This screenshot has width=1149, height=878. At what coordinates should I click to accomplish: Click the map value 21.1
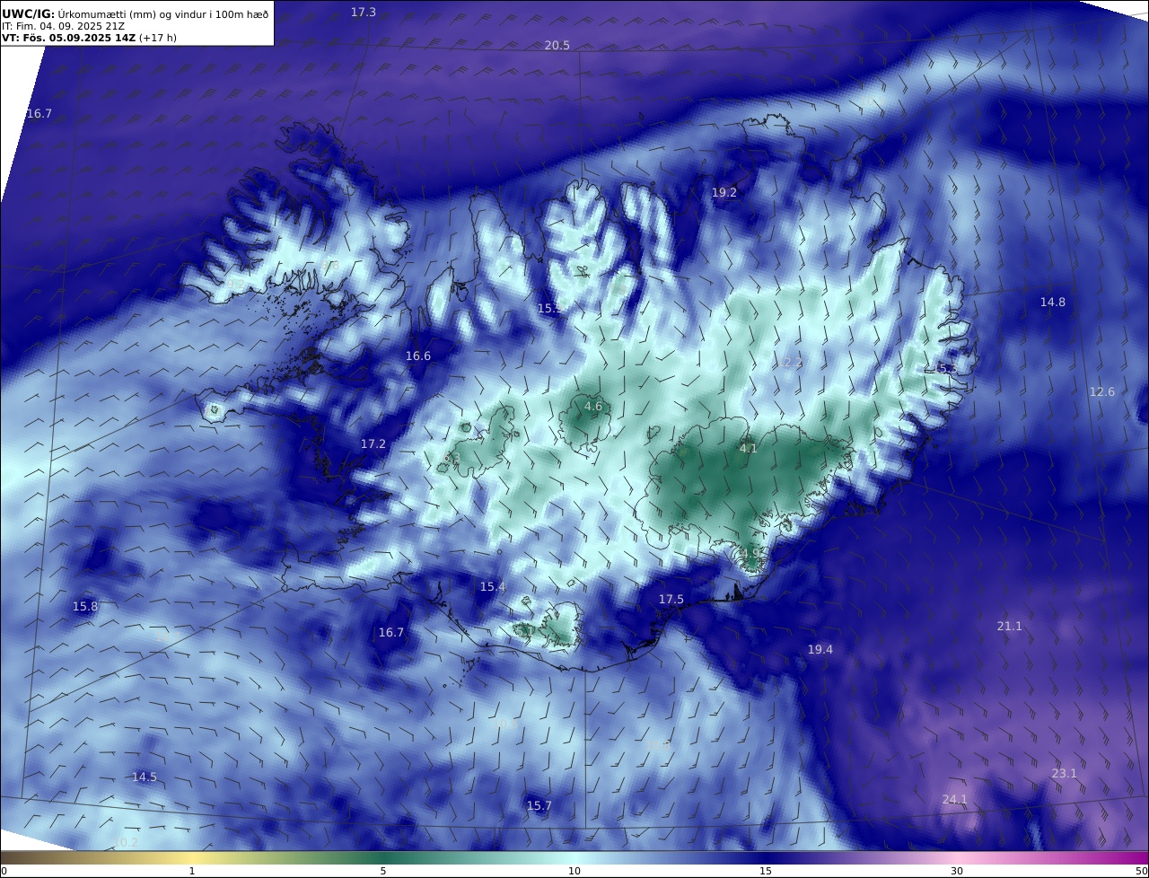[x=1009, y=626]
